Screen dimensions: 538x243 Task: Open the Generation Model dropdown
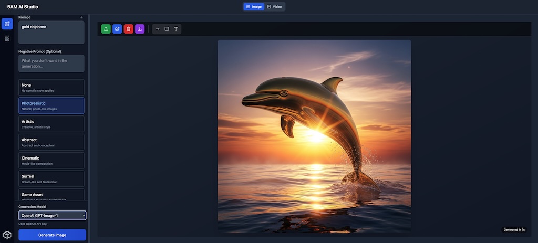[52, 215]
